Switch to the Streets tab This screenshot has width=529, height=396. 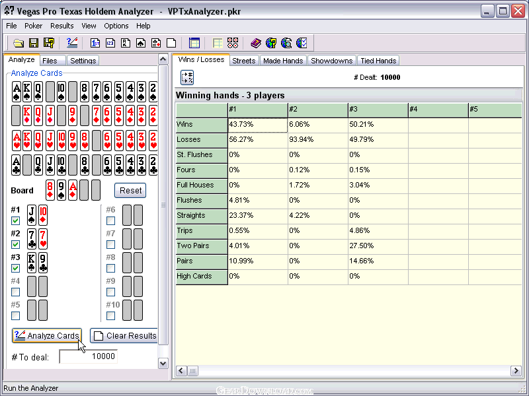[244, 61]
